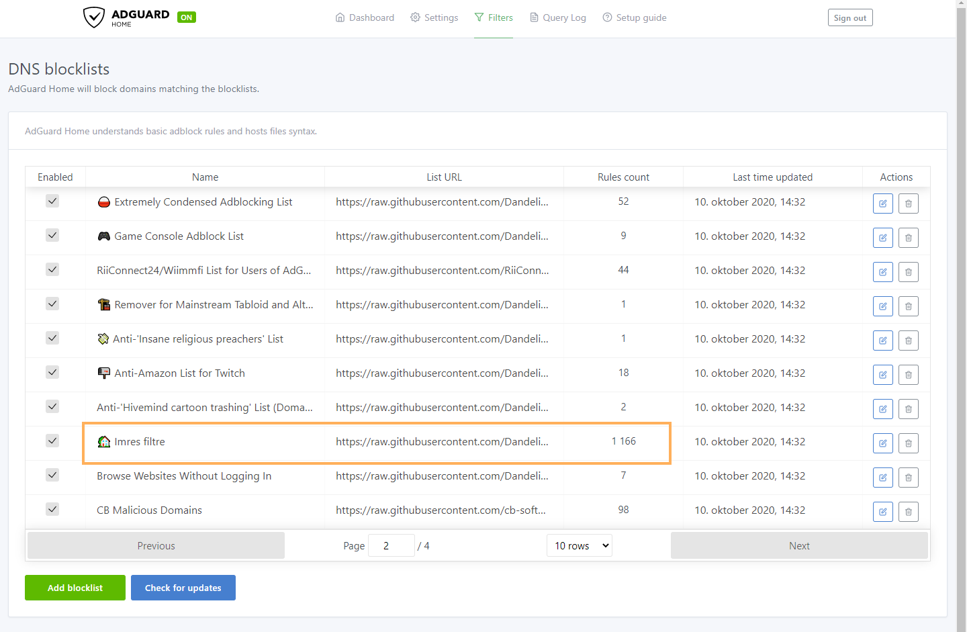Open the Dashboard tab
The height and width of the screenshot is (632, 967).
tap(365, 17)
